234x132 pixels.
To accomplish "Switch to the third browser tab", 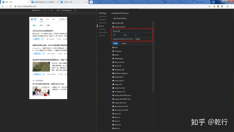I will (x=74, y=2).
